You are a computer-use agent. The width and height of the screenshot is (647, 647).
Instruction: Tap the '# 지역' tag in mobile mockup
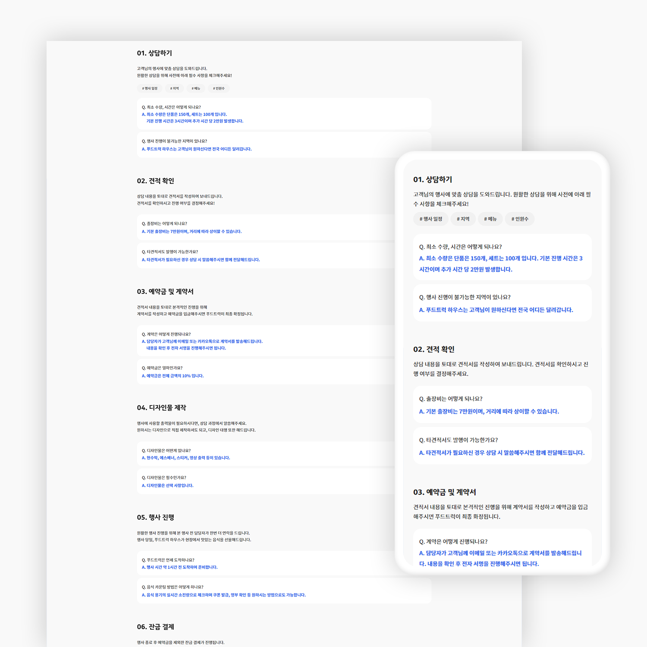point(463,219)
